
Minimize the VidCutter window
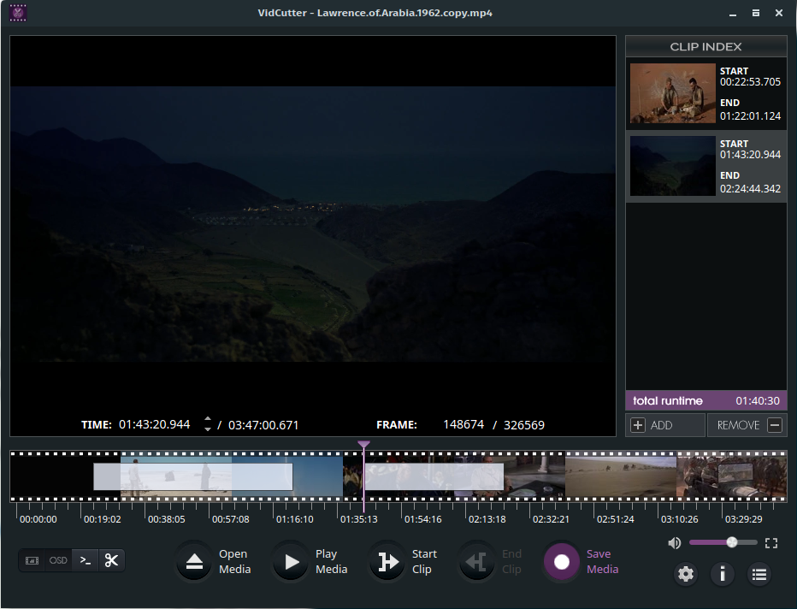(x=733, y=13)
